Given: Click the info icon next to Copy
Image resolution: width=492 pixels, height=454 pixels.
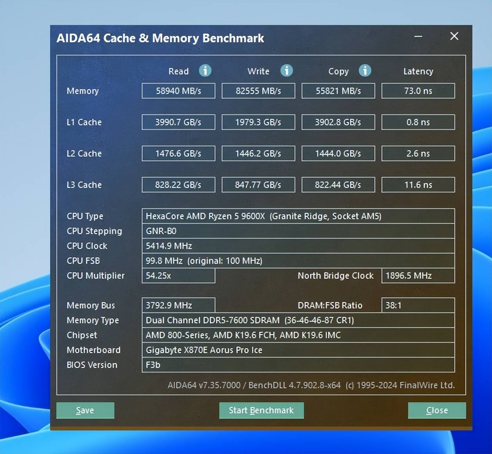Looking at the screenshot, I should click(365, 70).
